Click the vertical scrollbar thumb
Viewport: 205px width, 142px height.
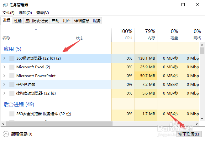[202, 51]
